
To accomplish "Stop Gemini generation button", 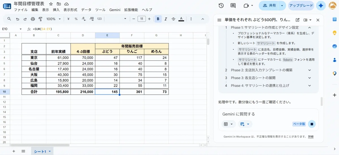I will point(312,124).
